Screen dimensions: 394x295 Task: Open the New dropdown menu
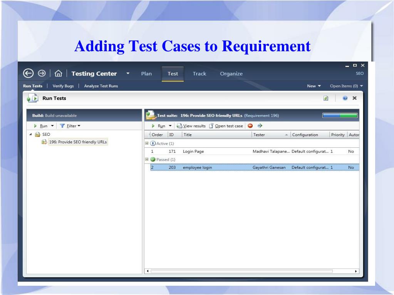click(314, 86)
